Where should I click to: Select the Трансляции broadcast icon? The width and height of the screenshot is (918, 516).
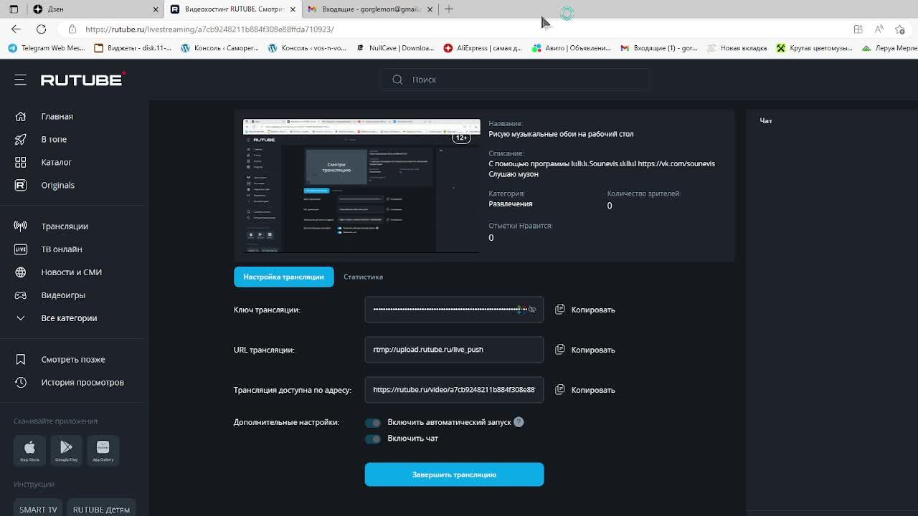pos(21,226)
